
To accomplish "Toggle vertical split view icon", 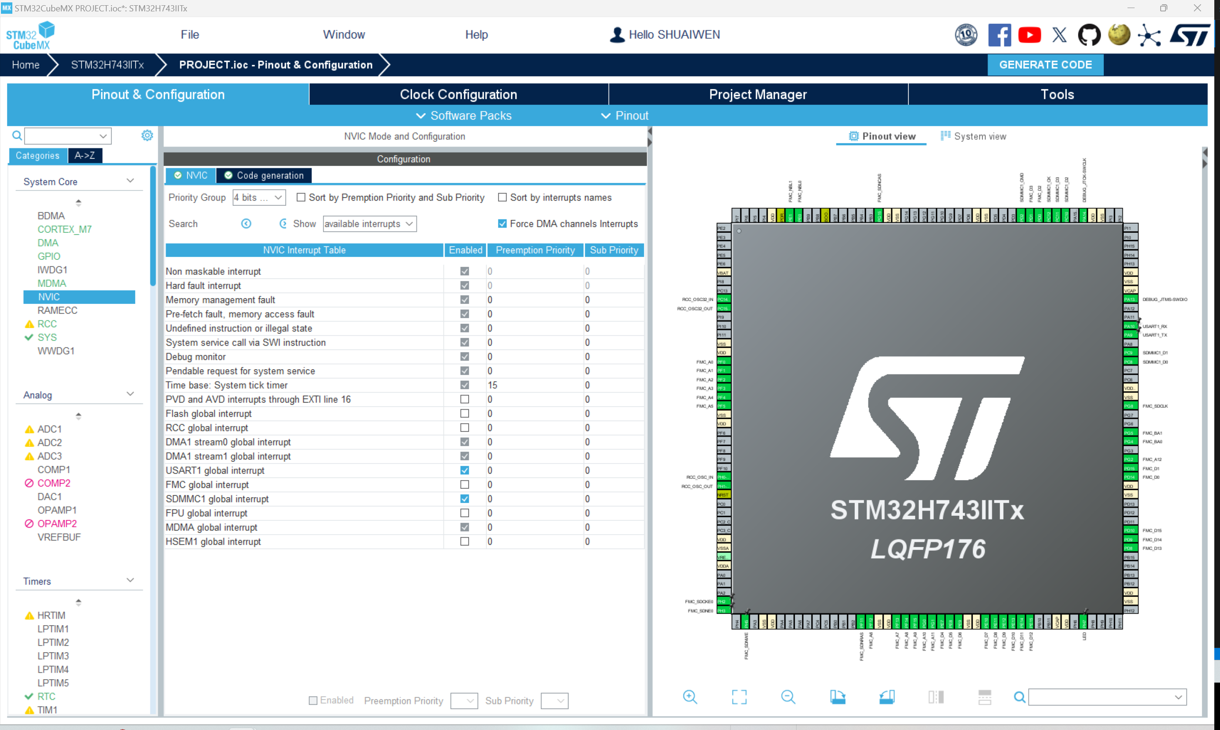I will coord(935,696).
